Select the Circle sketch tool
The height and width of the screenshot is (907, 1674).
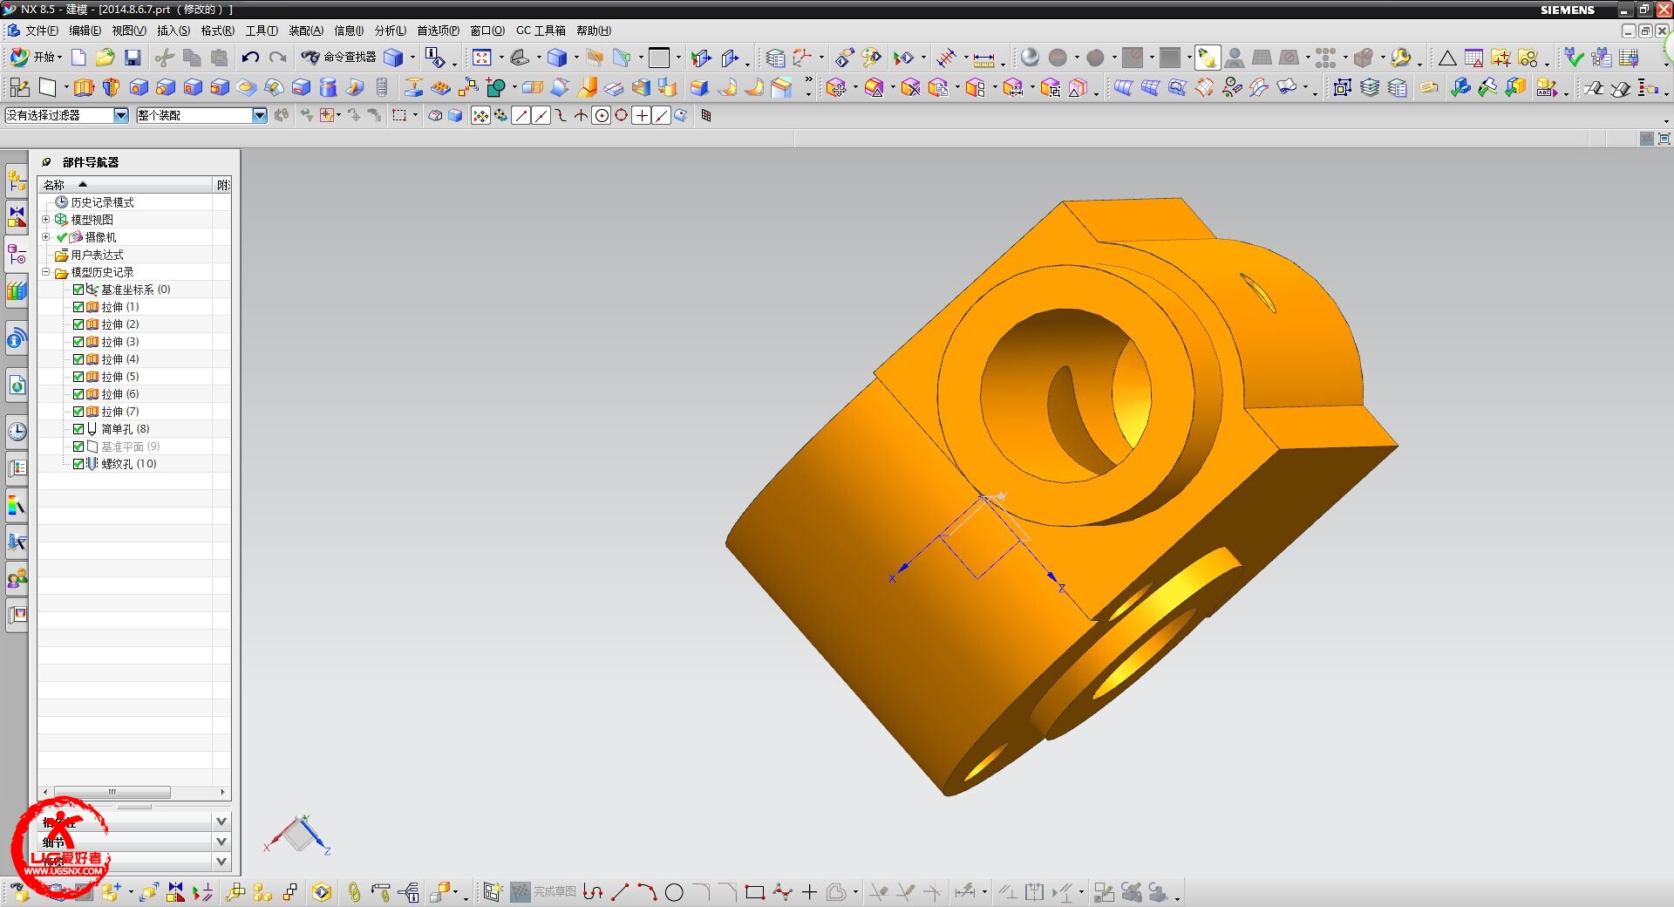[x=674, y=892]
